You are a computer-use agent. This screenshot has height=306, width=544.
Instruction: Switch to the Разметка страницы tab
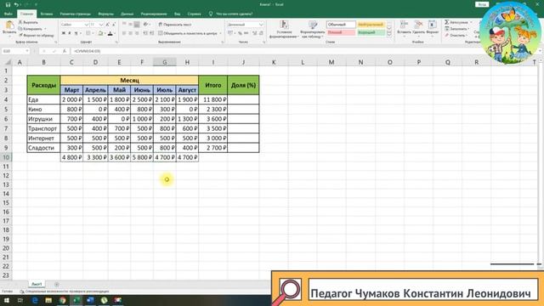(76, 14)
